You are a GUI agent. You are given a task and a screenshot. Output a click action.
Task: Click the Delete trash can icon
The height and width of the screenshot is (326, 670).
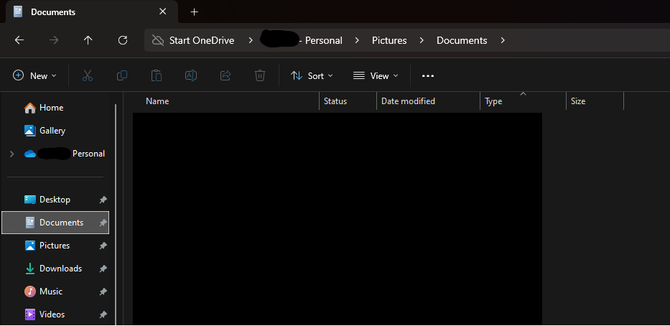260,75
